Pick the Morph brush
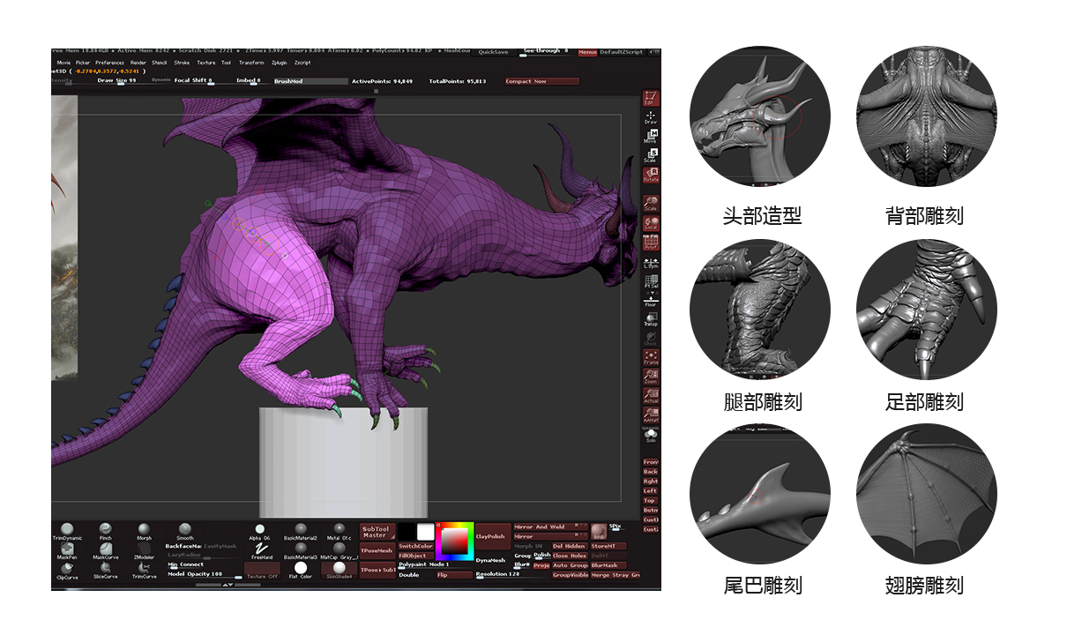Viewport: 1067px width, 635px height. tap(144, 531)
